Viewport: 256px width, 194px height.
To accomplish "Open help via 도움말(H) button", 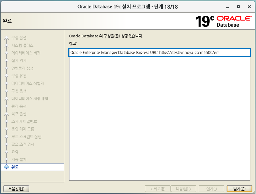I will (16, 189).
